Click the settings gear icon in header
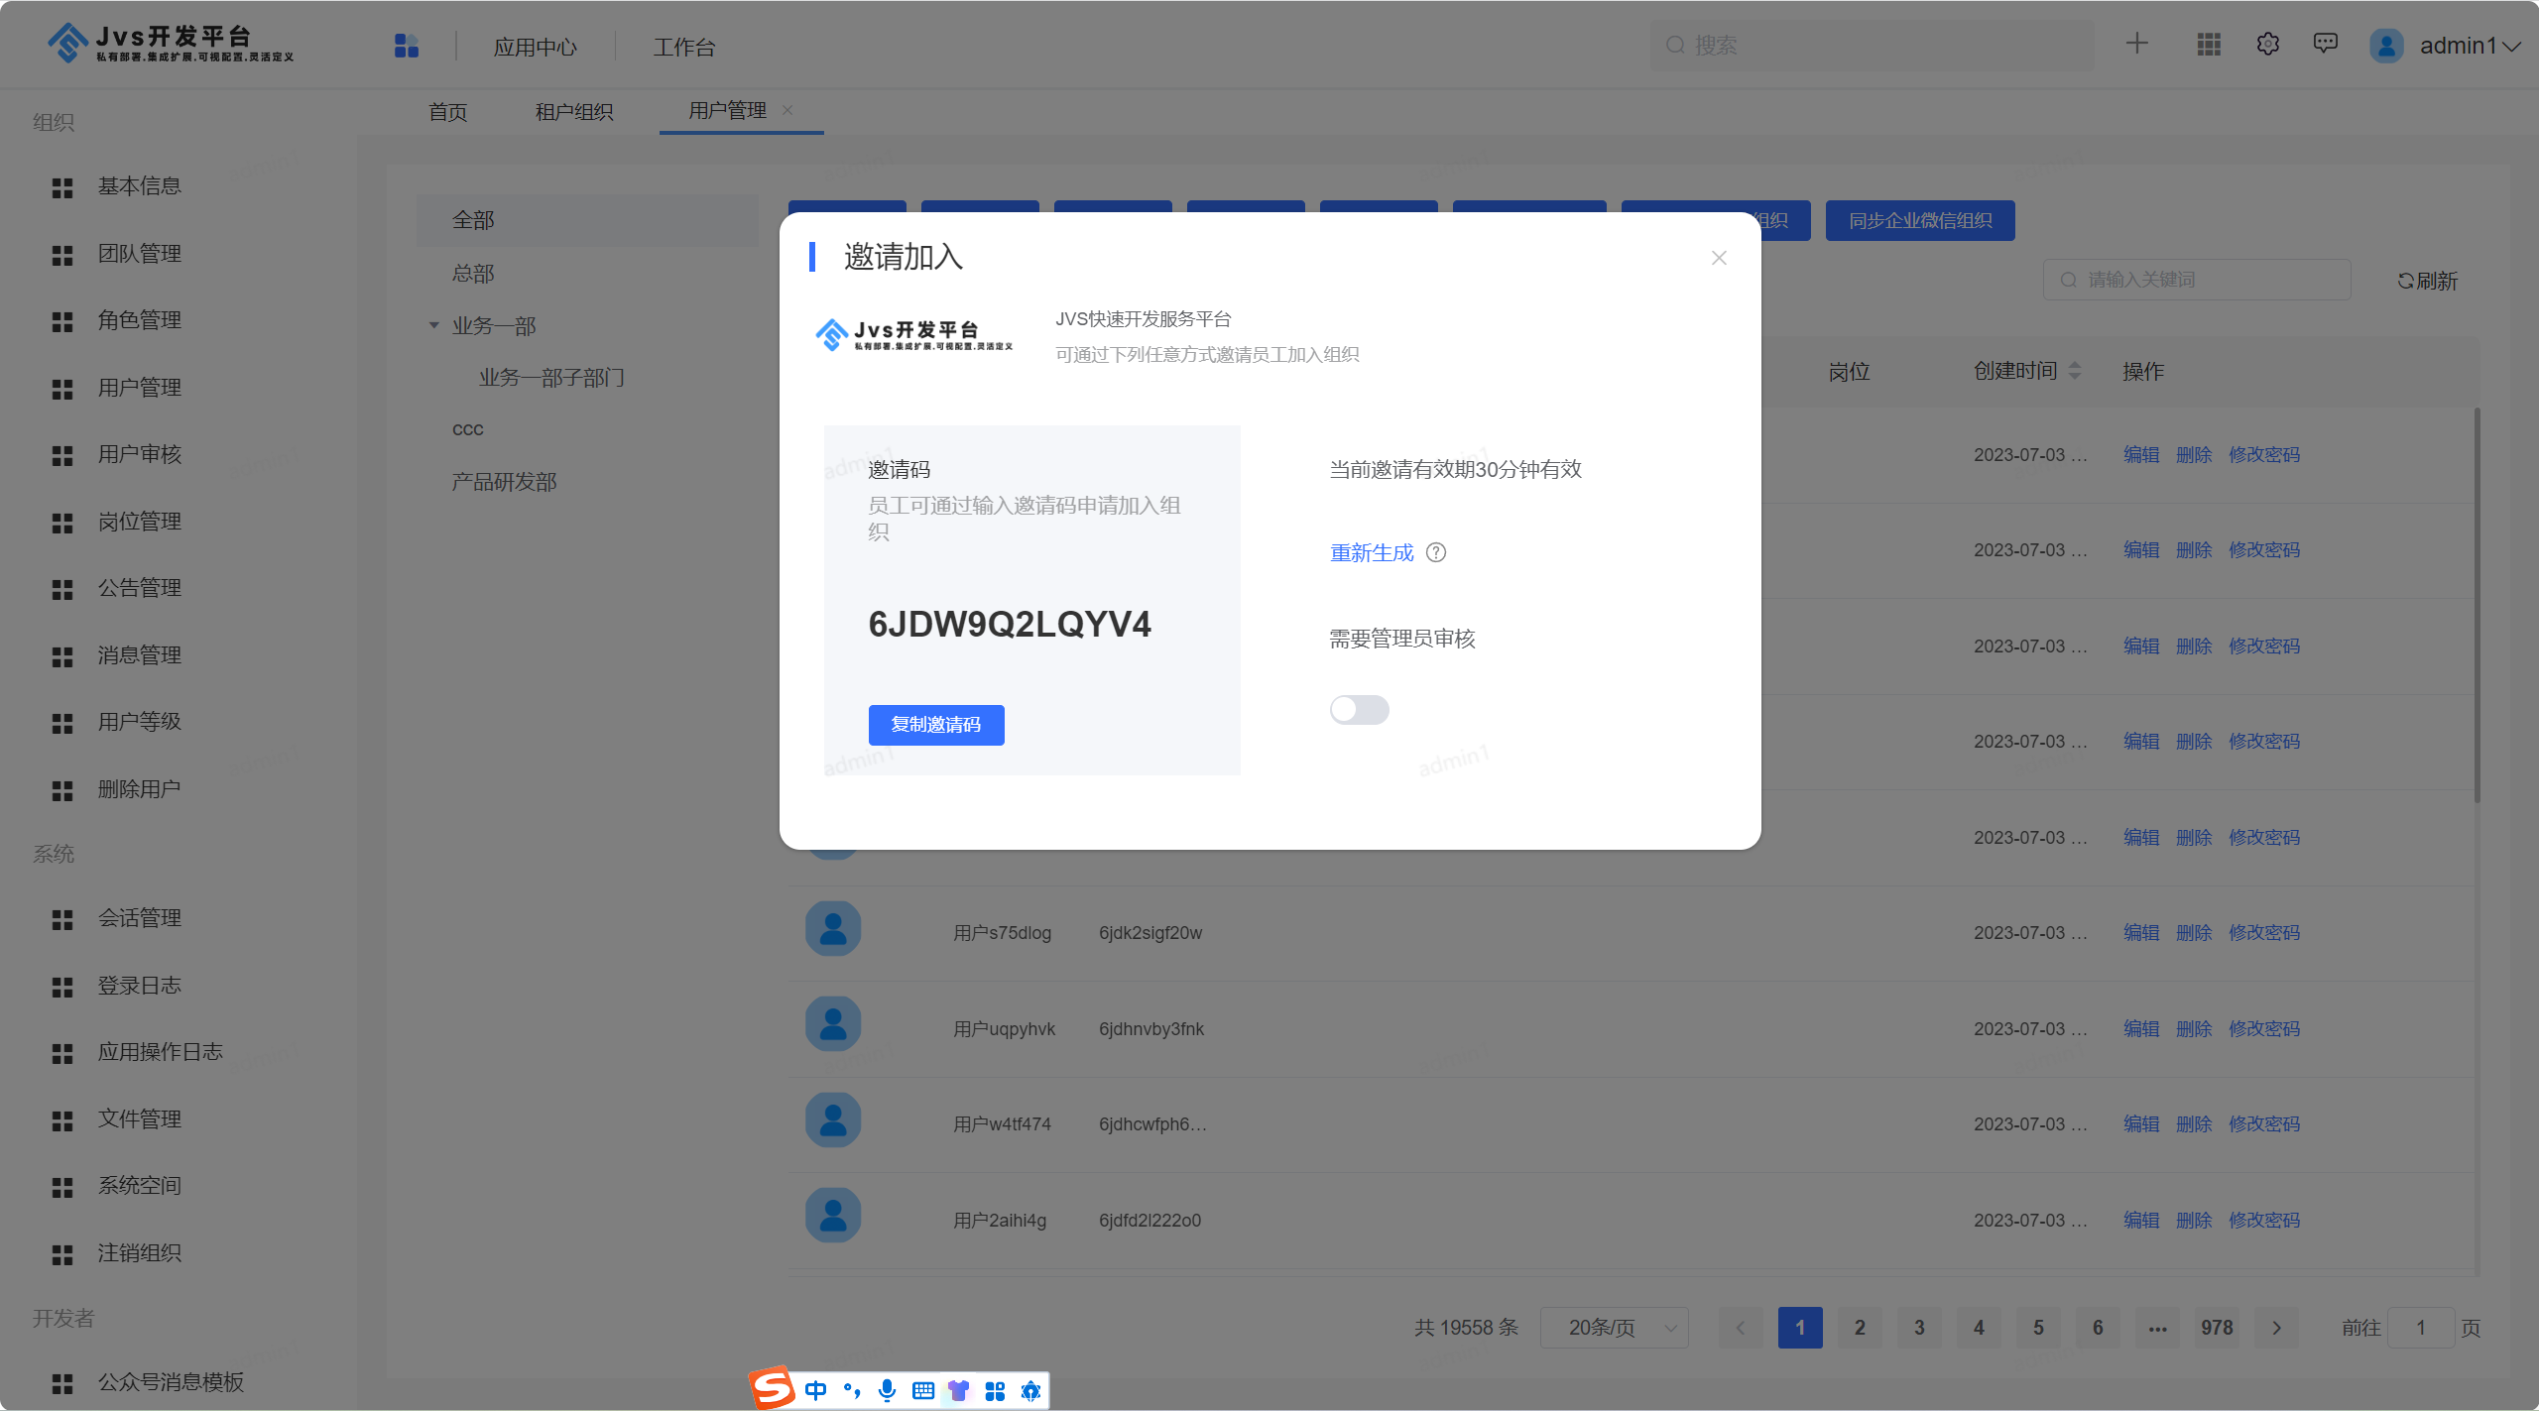Viewport: 2539px width, 1411px height. click(2267, 45)
